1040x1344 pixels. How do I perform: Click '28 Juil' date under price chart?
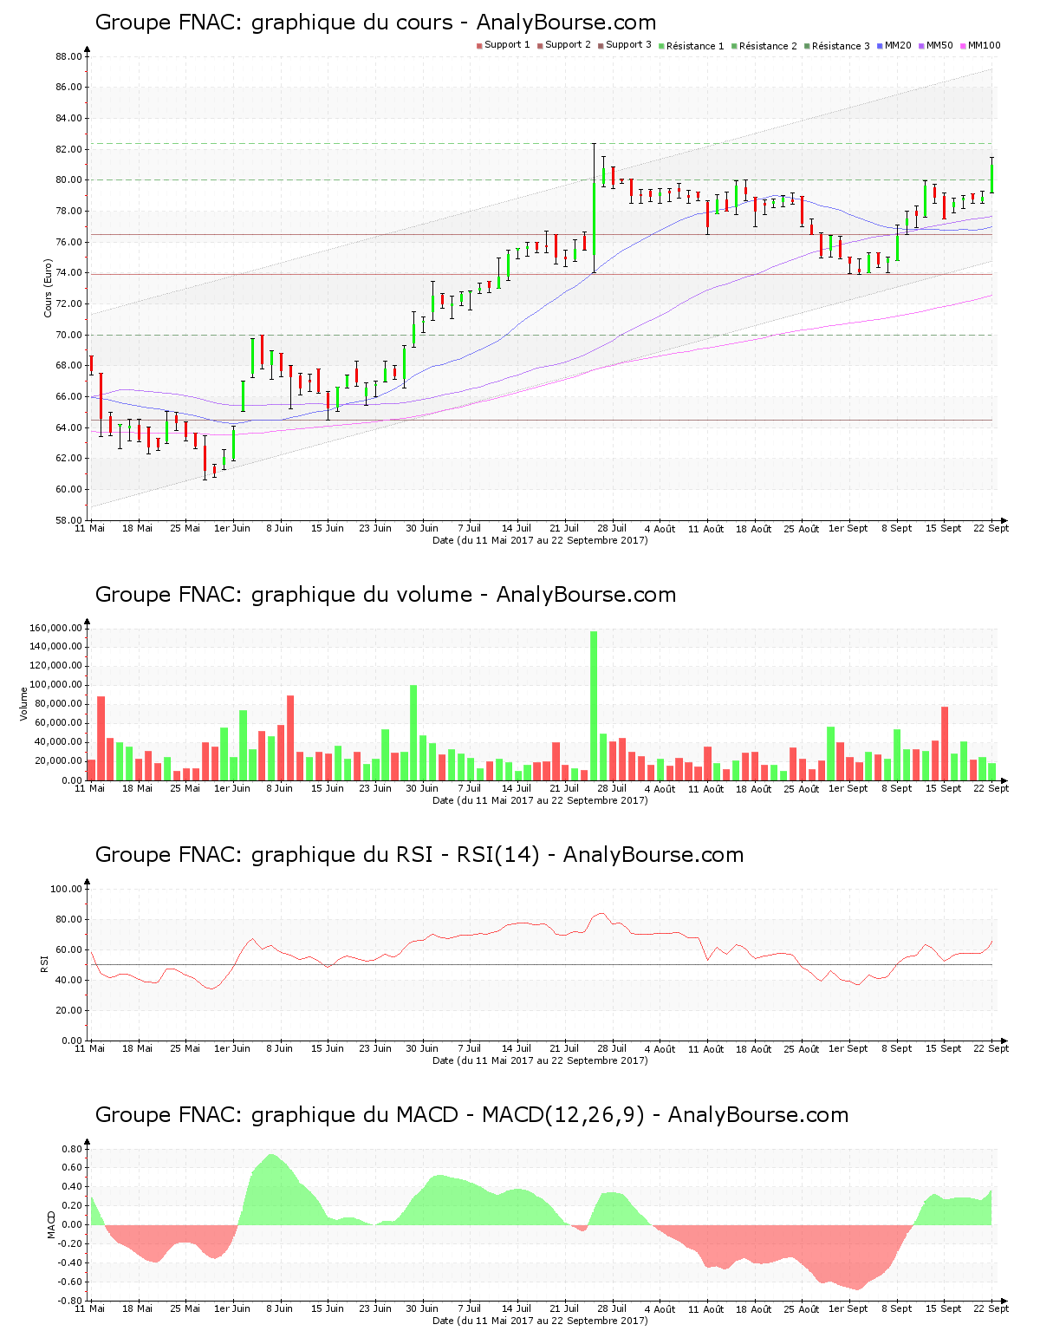pos(612,528)
